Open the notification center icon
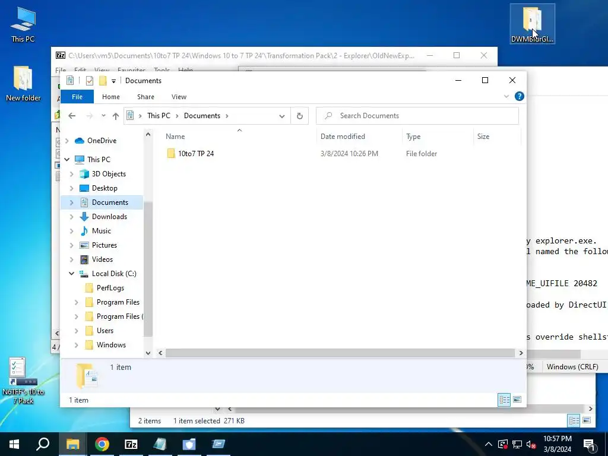Image resolution: width=608 pixels, height=456 pixels. point(589,444)
